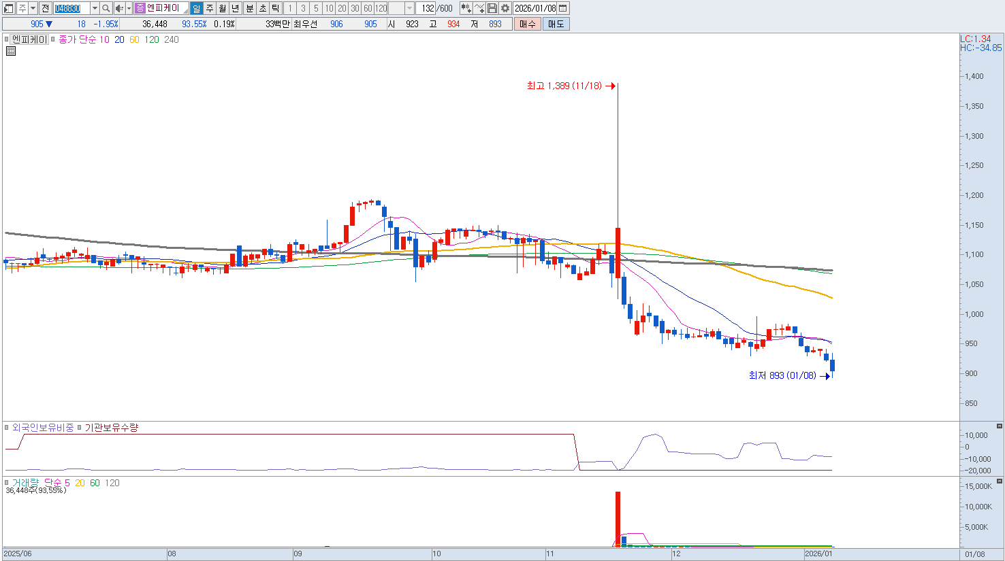The width and height of the screenshot is (1005, 561).
Task: Expand the stock code 048830 dropdown
Action: [x=95, y=8]
